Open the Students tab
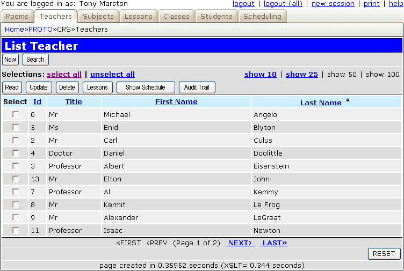Screen dimensions: 404x271 [x=217, y=17]
